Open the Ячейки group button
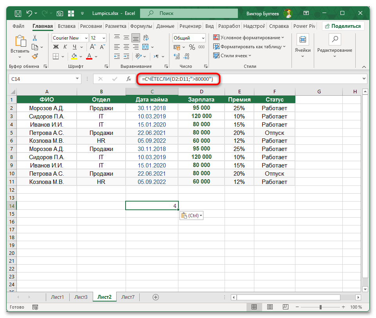Viewport: 376px width, 318px height. (302, 46)
